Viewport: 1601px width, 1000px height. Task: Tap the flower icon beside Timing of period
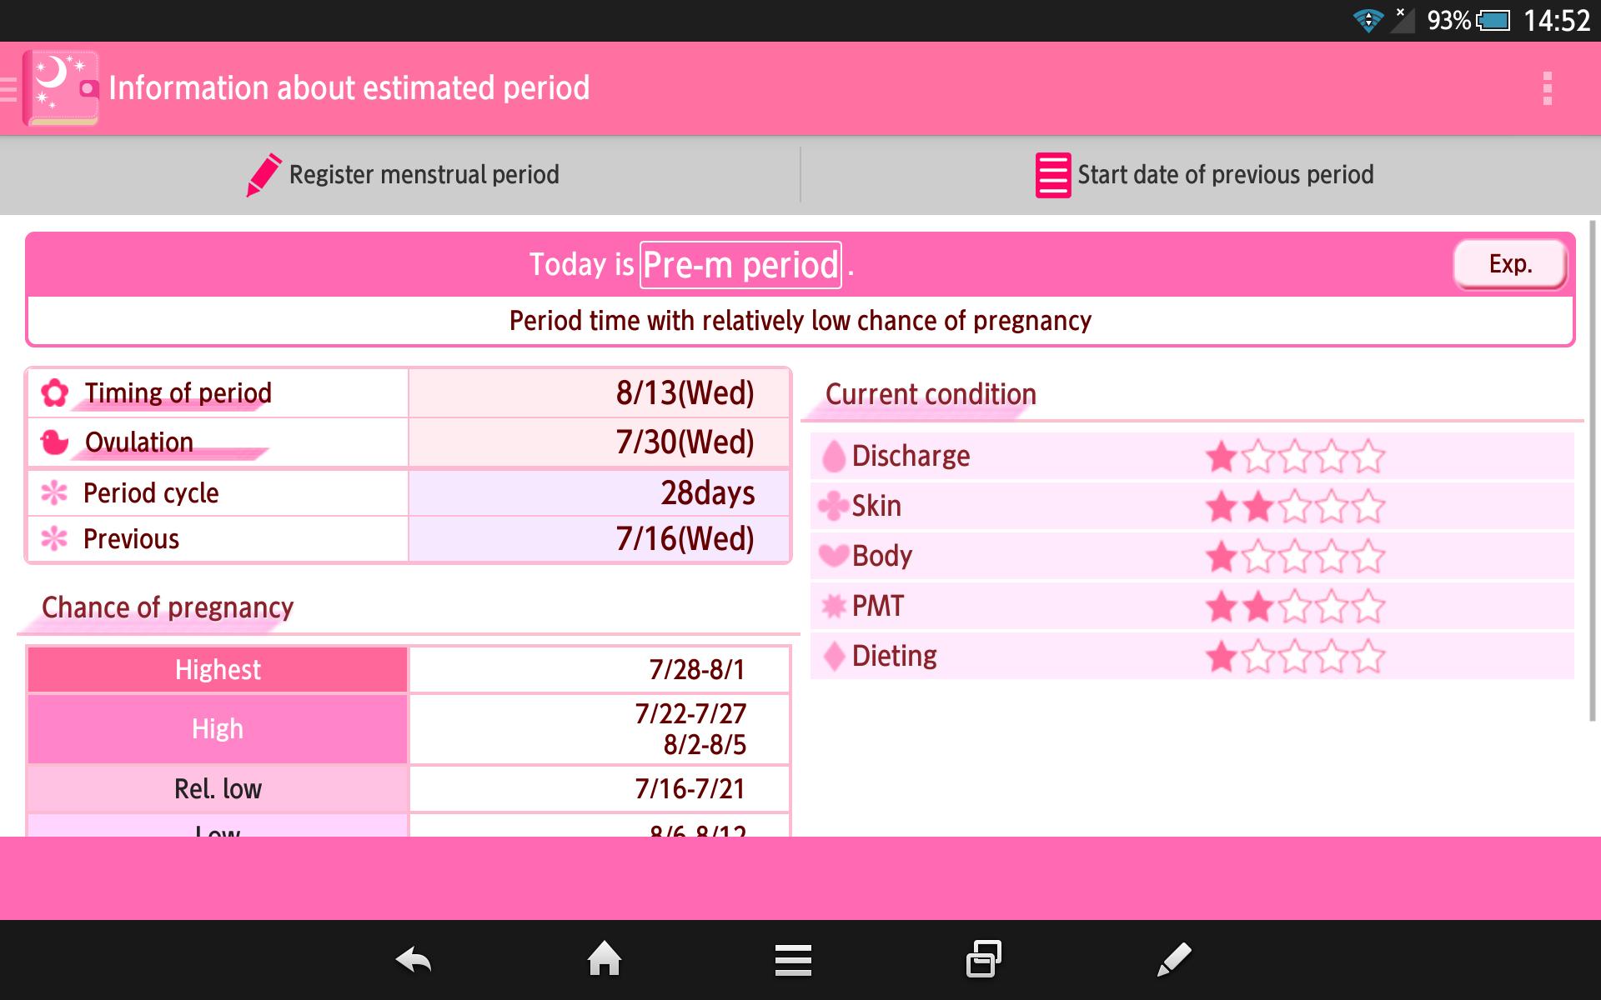[55, 392]
